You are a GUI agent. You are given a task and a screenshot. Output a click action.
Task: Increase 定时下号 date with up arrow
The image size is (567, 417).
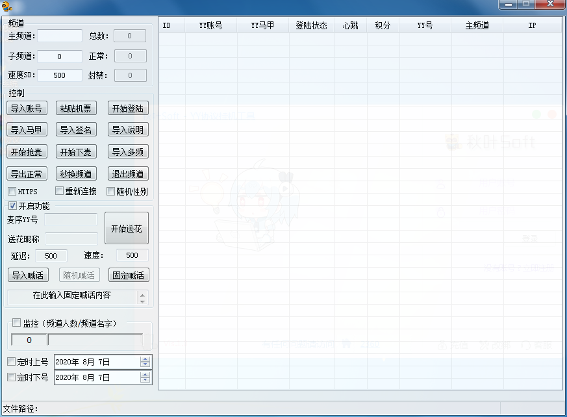pyautogui.click(x=145, y=375)
